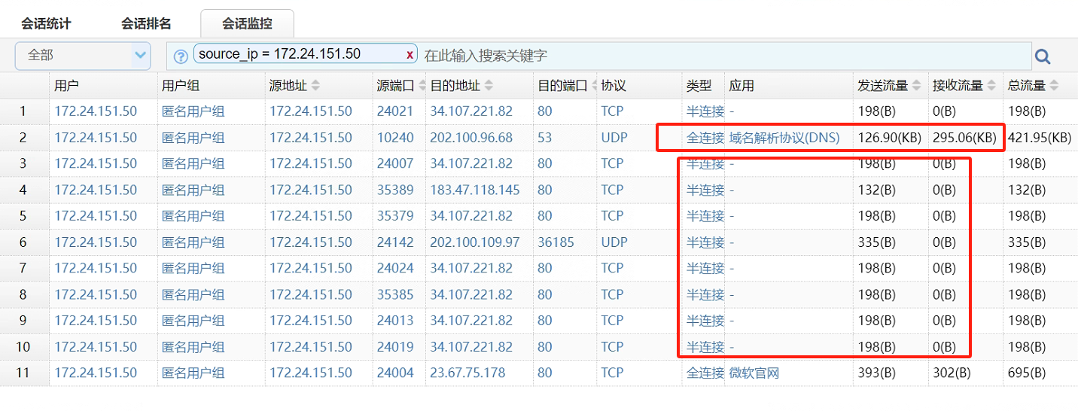
Task: Select row number 11 cell
Action: pos(23,373)
